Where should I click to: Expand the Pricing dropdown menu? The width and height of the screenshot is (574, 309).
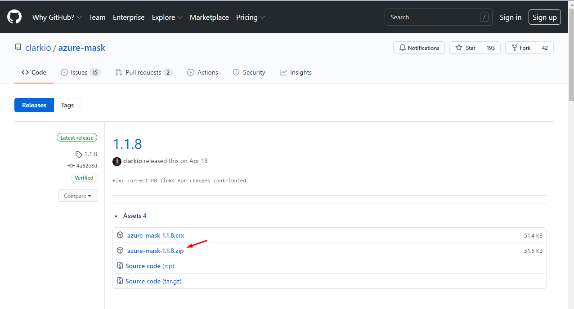[x=251, y=18]
